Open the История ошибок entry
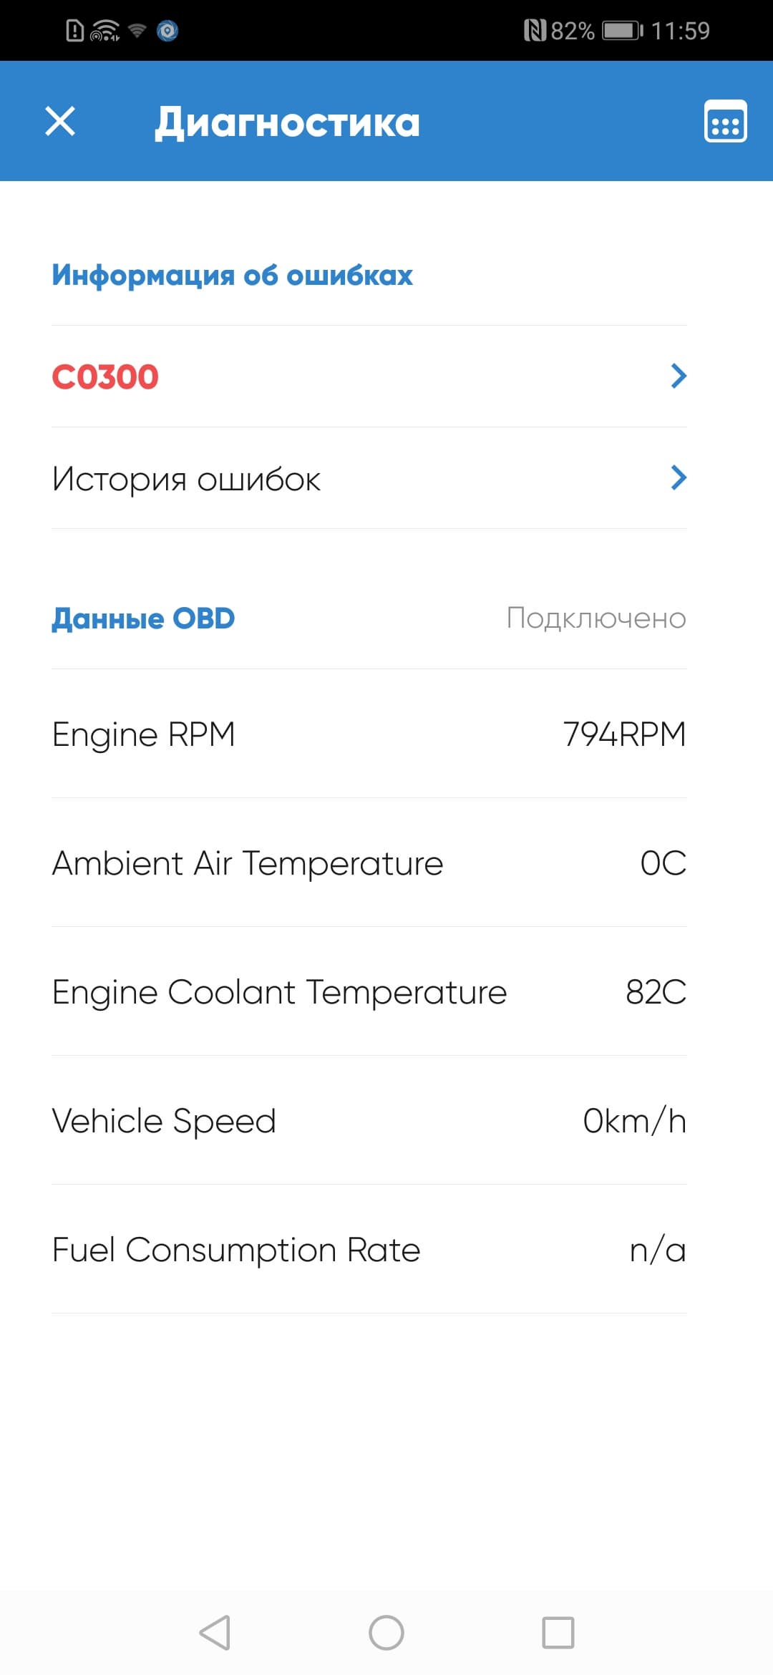The height and width of the screenshot is (1675, 773). point(186,479)
